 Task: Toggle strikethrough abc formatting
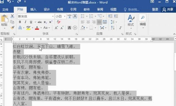(x=40, y=22)
